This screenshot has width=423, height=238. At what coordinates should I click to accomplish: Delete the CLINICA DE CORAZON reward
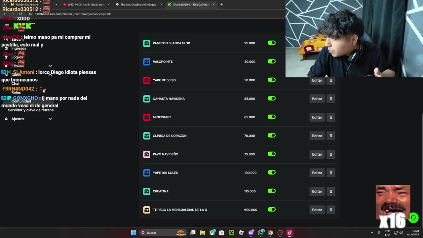[331, 136]
